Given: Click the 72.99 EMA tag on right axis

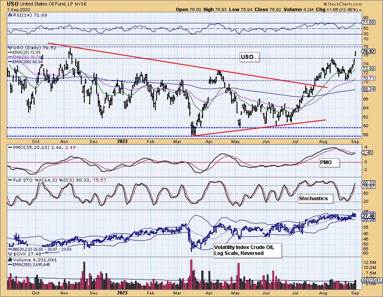Looking at the screenshot, I should point(369,69).
